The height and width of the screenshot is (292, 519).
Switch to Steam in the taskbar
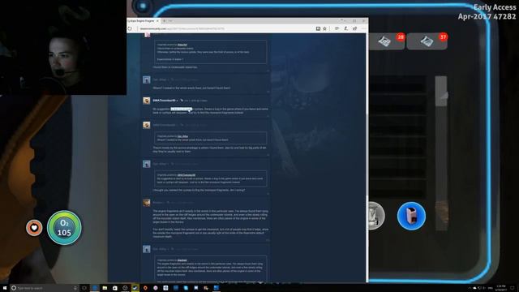(x=135, y=288)
